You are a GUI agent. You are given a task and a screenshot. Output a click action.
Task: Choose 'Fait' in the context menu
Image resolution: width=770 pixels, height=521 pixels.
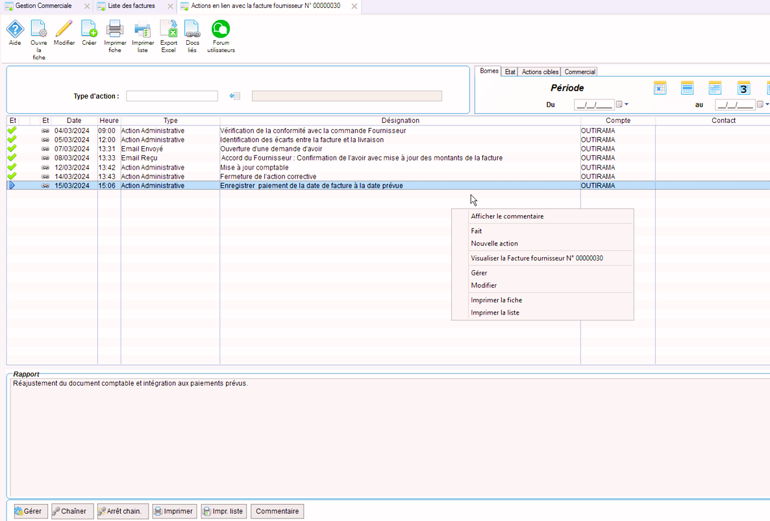pos(477,231)
